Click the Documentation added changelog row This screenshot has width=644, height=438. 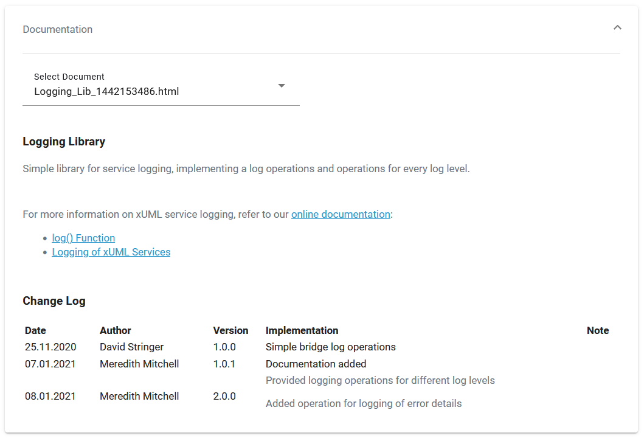316,364
